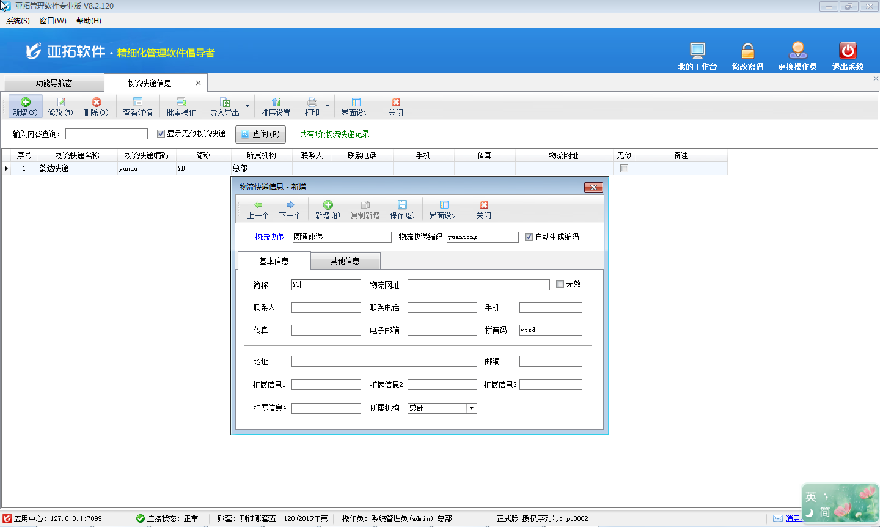Click the red Exit System power icon

pyautogui.click(x=848, y=51)
